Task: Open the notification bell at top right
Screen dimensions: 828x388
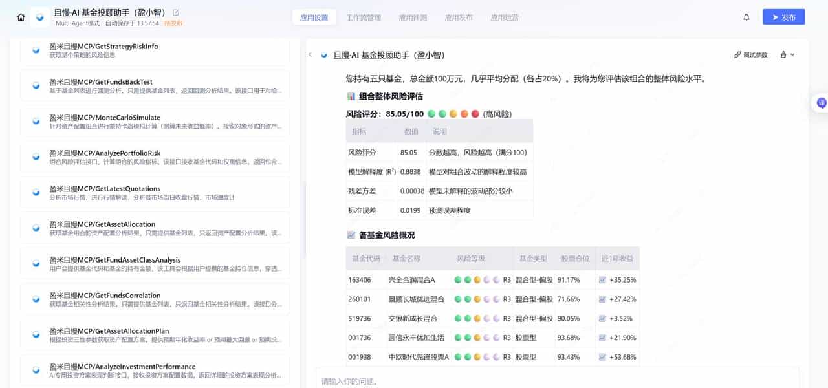Action: click(746, 17)
